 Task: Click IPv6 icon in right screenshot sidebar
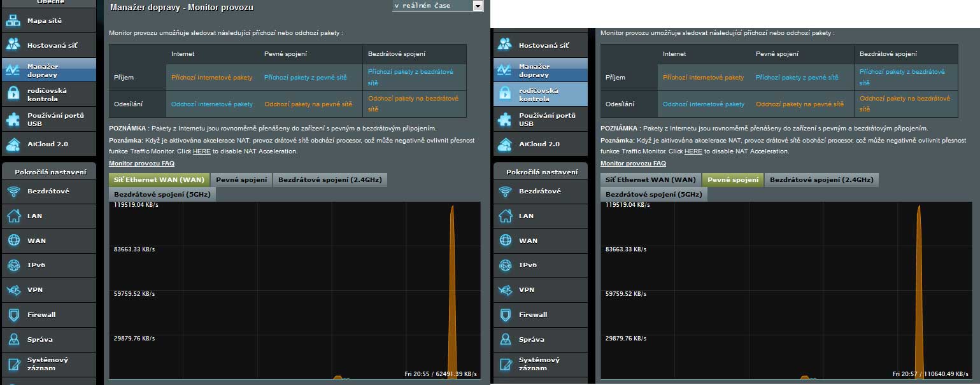pos(505,265)
